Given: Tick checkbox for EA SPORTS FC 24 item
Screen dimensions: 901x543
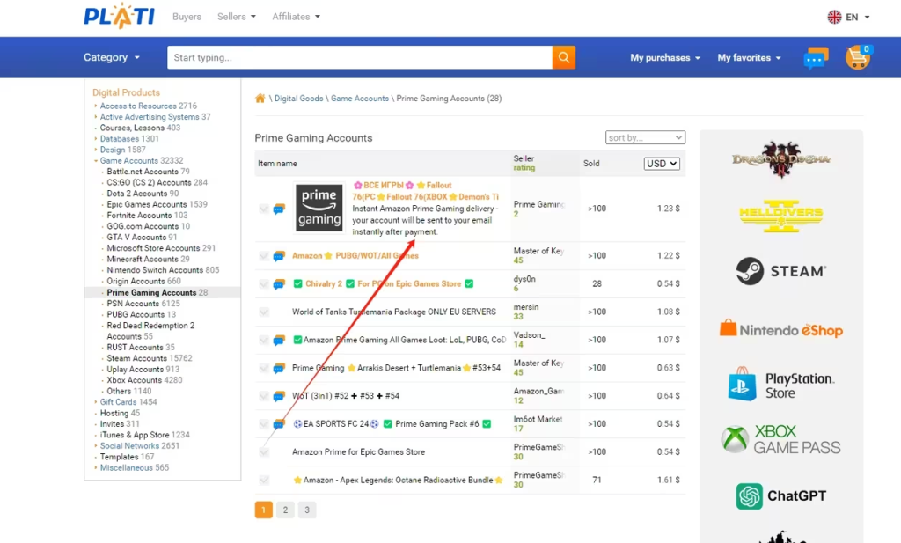Looking at the screenshot, I should [264, 424].
